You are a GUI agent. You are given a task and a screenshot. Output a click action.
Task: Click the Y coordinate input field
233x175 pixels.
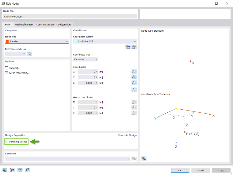[86, 77]
